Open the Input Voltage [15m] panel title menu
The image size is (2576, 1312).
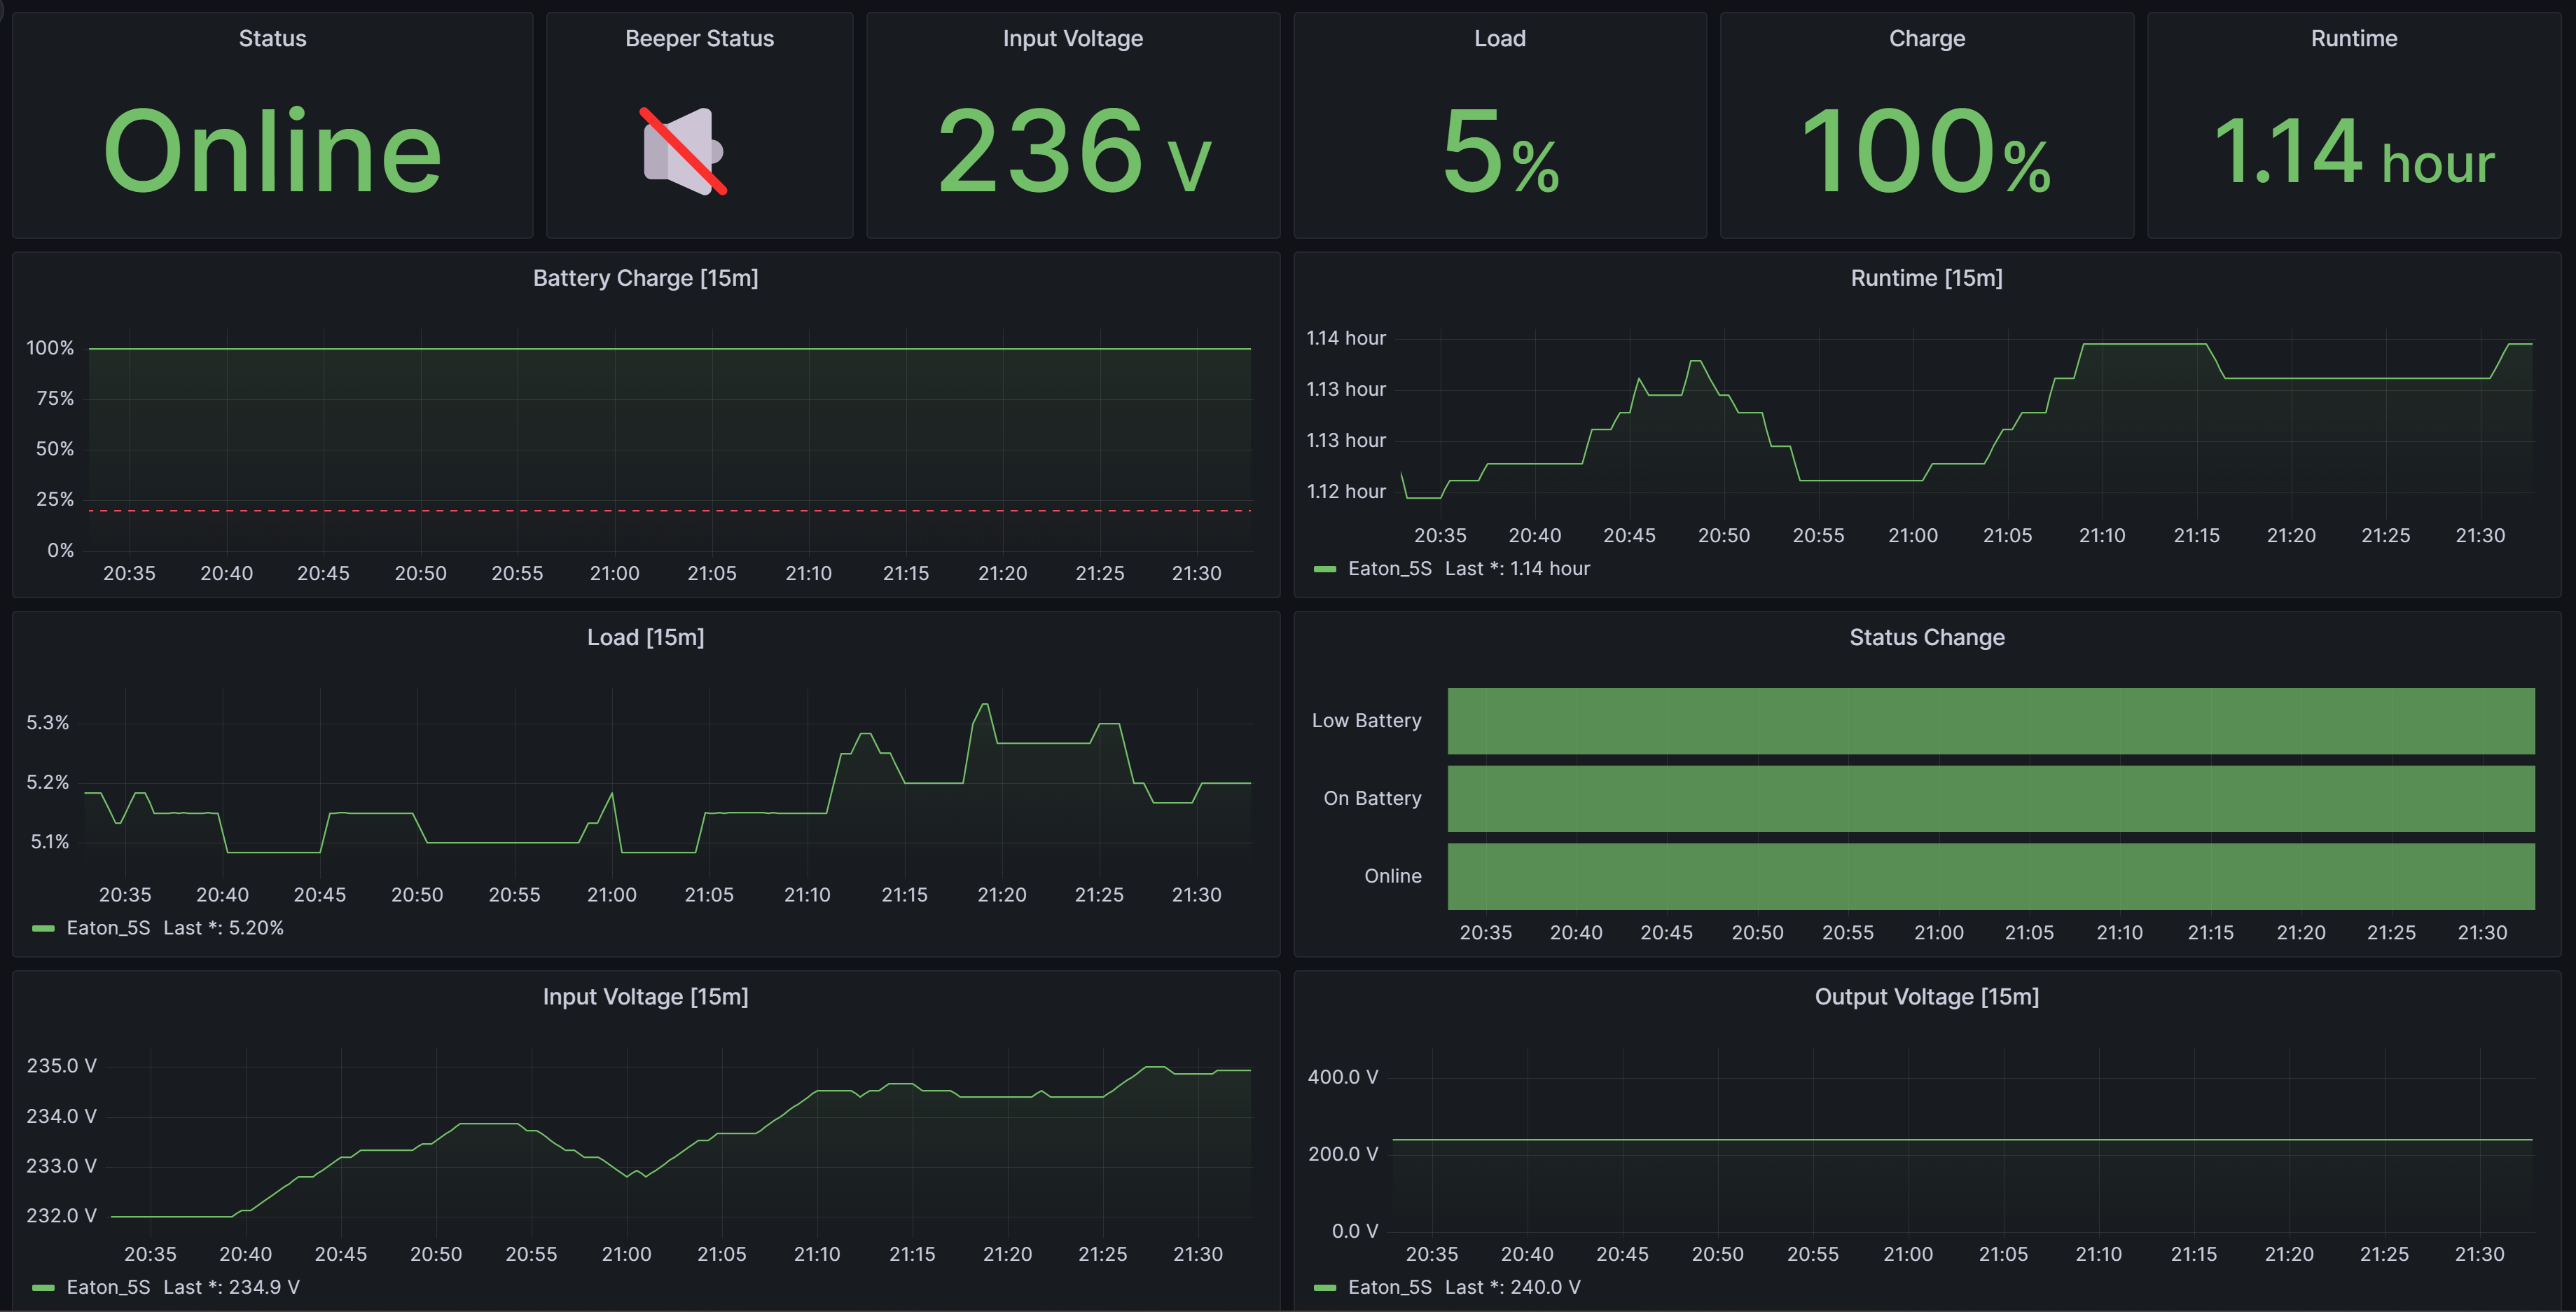[645, 996]
